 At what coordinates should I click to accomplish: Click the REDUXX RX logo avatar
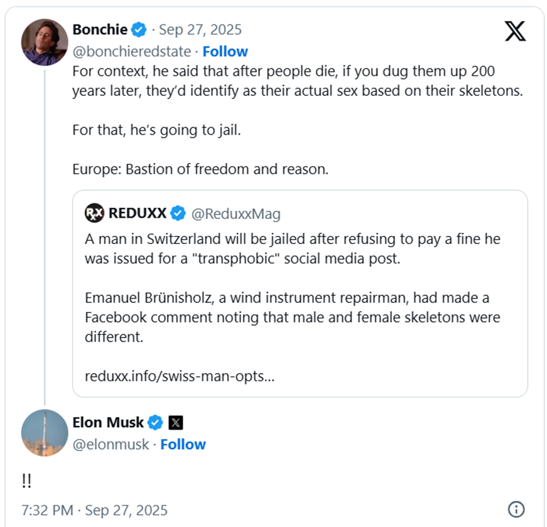tap(94, 213)
